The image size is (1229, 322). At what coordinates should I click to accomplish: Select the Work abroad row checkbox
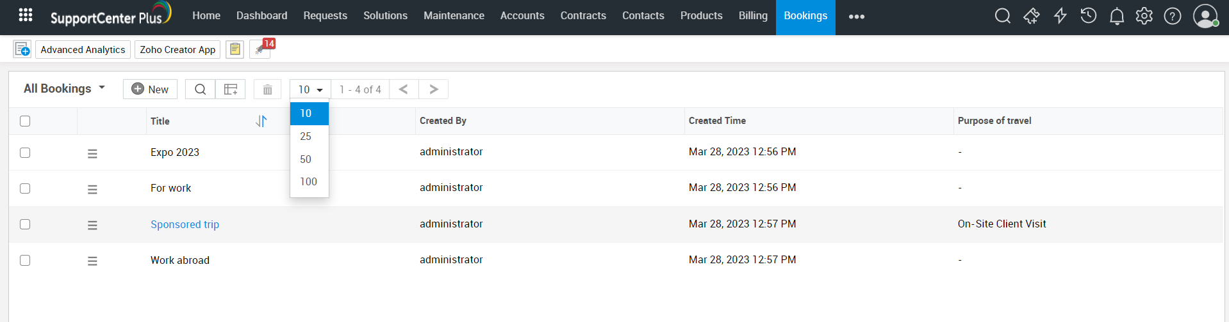(x=25, y=260)
